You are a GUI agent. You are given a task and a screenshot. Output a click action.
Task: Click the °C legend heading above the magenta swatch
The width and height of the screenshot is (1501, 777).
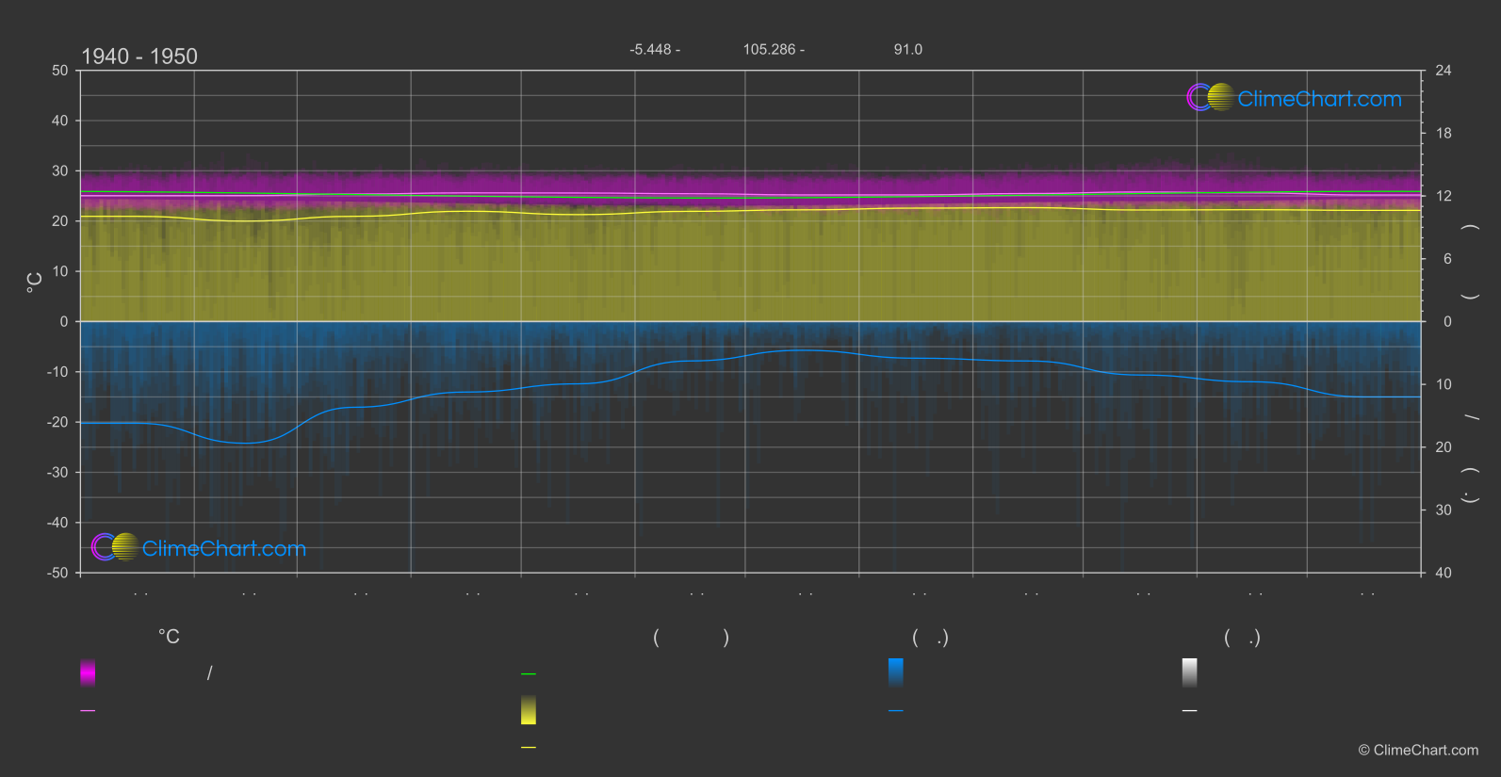pyautogui.click(x=169, y=637)
